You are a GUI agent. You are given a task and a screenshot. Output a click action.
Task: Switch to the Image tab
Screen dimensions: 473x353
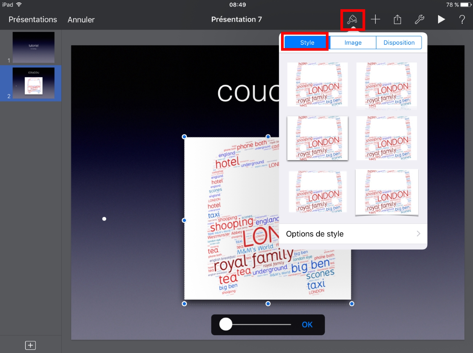353,43
